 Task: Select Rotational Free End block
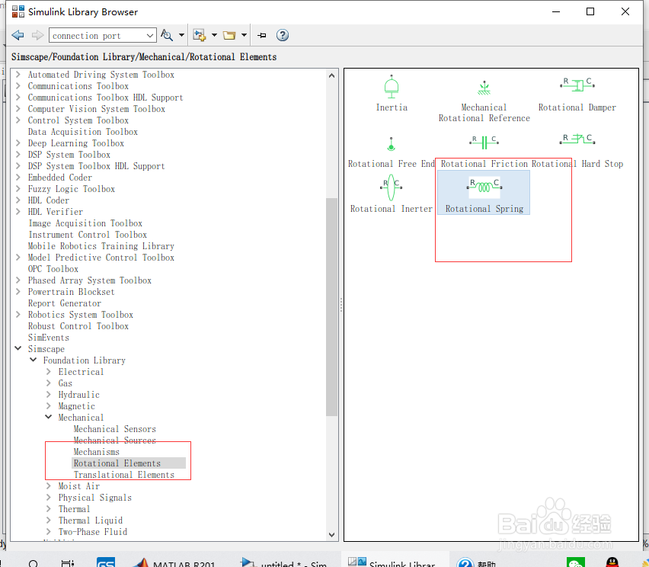(x=391, y=152)
